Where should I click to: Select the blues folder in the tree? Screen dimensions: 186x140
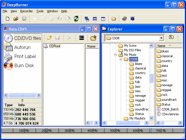pos(139,64)
